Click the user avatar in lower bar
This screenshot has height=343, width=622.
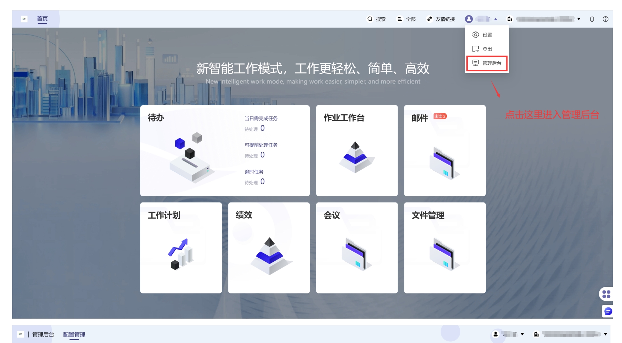point(496,334)
